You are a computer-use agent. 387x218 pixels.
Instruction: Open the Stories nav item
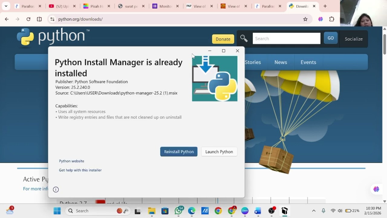(x=253, y=62)
